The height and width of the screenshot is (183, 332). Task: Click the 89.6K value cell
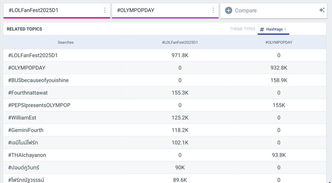tap(180, 180)
